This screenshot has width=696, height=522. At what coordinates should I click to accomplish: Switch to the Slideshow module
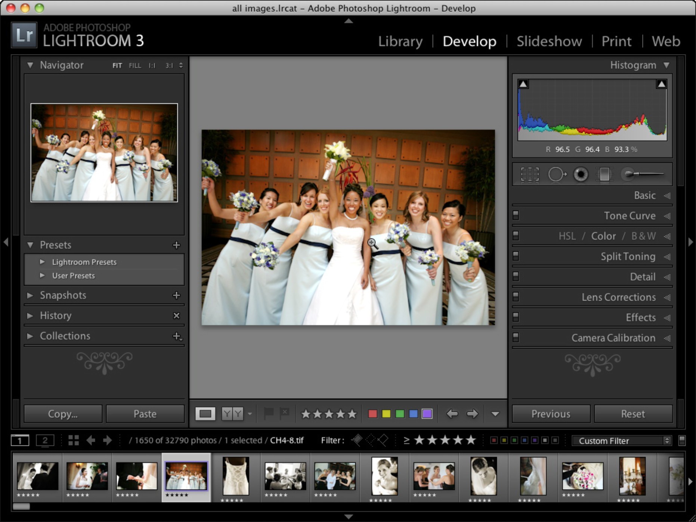[549, 41]
